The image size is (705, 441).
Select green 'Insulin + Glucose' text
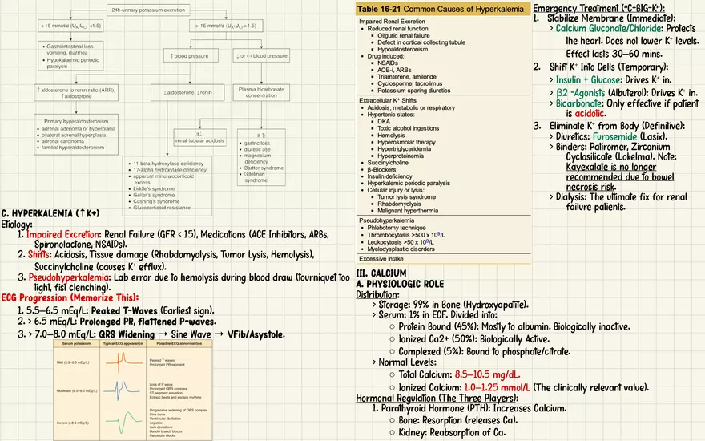pos(589,79)
